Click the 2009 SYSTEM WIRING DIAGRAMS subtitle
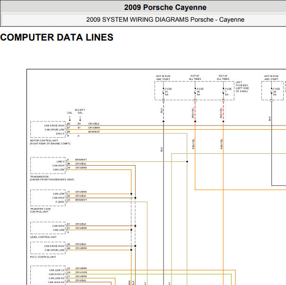 tap(165, 19)
